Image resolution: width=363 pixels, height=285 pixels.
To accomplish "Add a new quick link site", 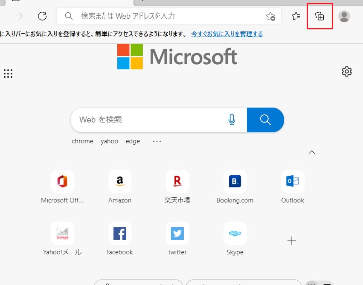I will click(x=292, y=241).
